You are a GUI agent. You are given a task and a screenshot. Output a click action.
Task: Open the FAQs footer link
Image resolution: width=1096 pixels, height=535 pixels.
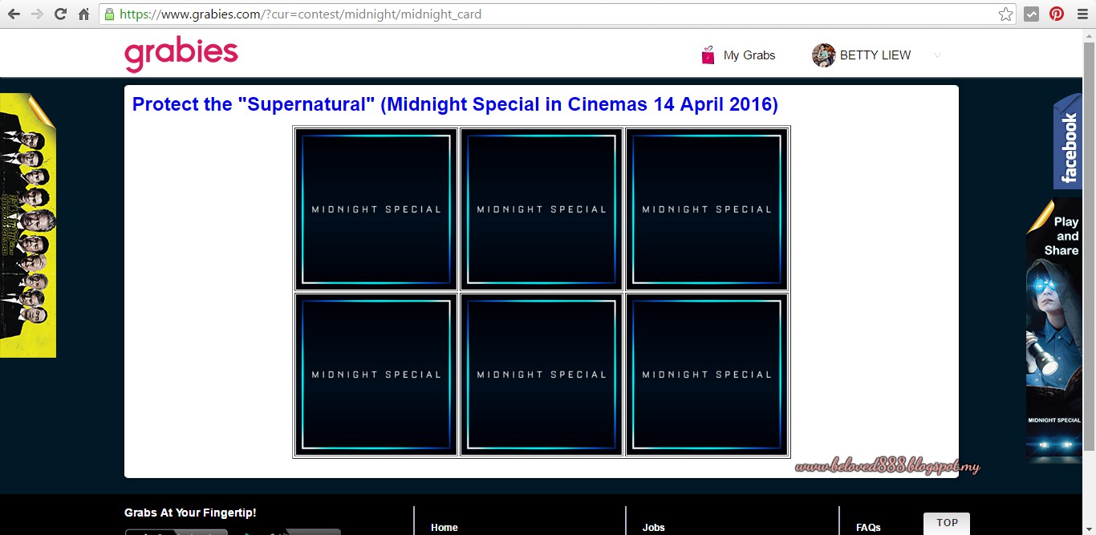(868, 528)
